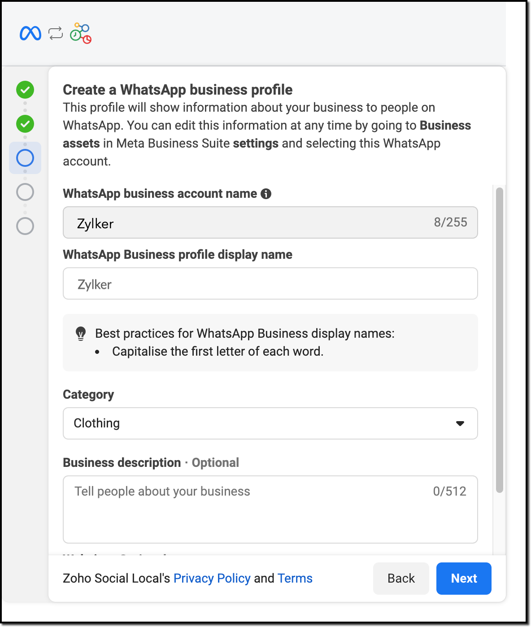Click second completed green checkmark step
The width and height of the screenshot is (531, 627).
point(25,124)
